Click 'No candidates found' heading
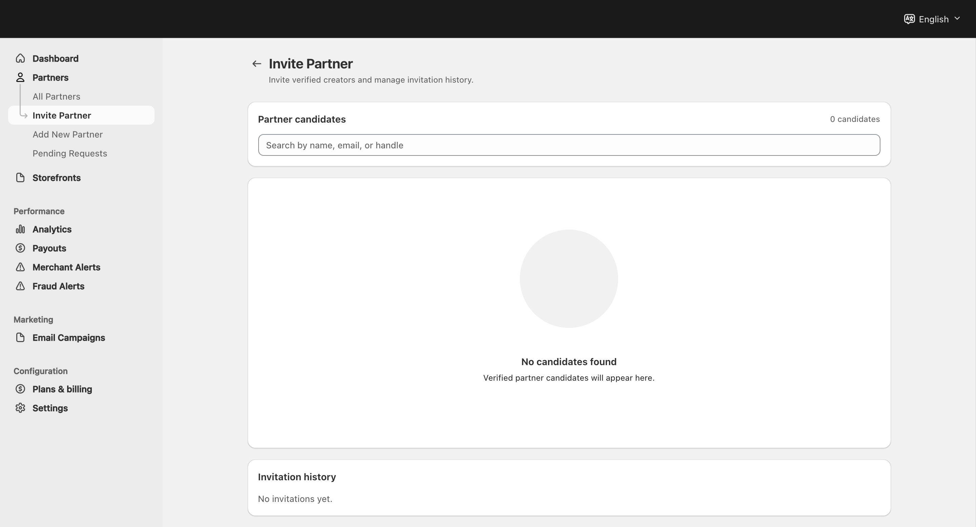 (x=569, y=362)
